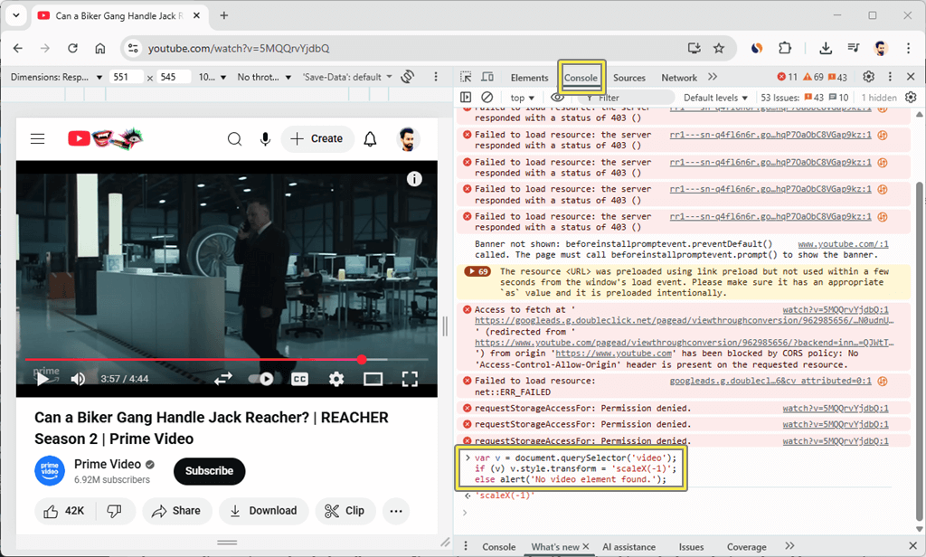Open device toolbar more options menu
The height and width of the screenshot is (557, 926).
tap(436, 77)
